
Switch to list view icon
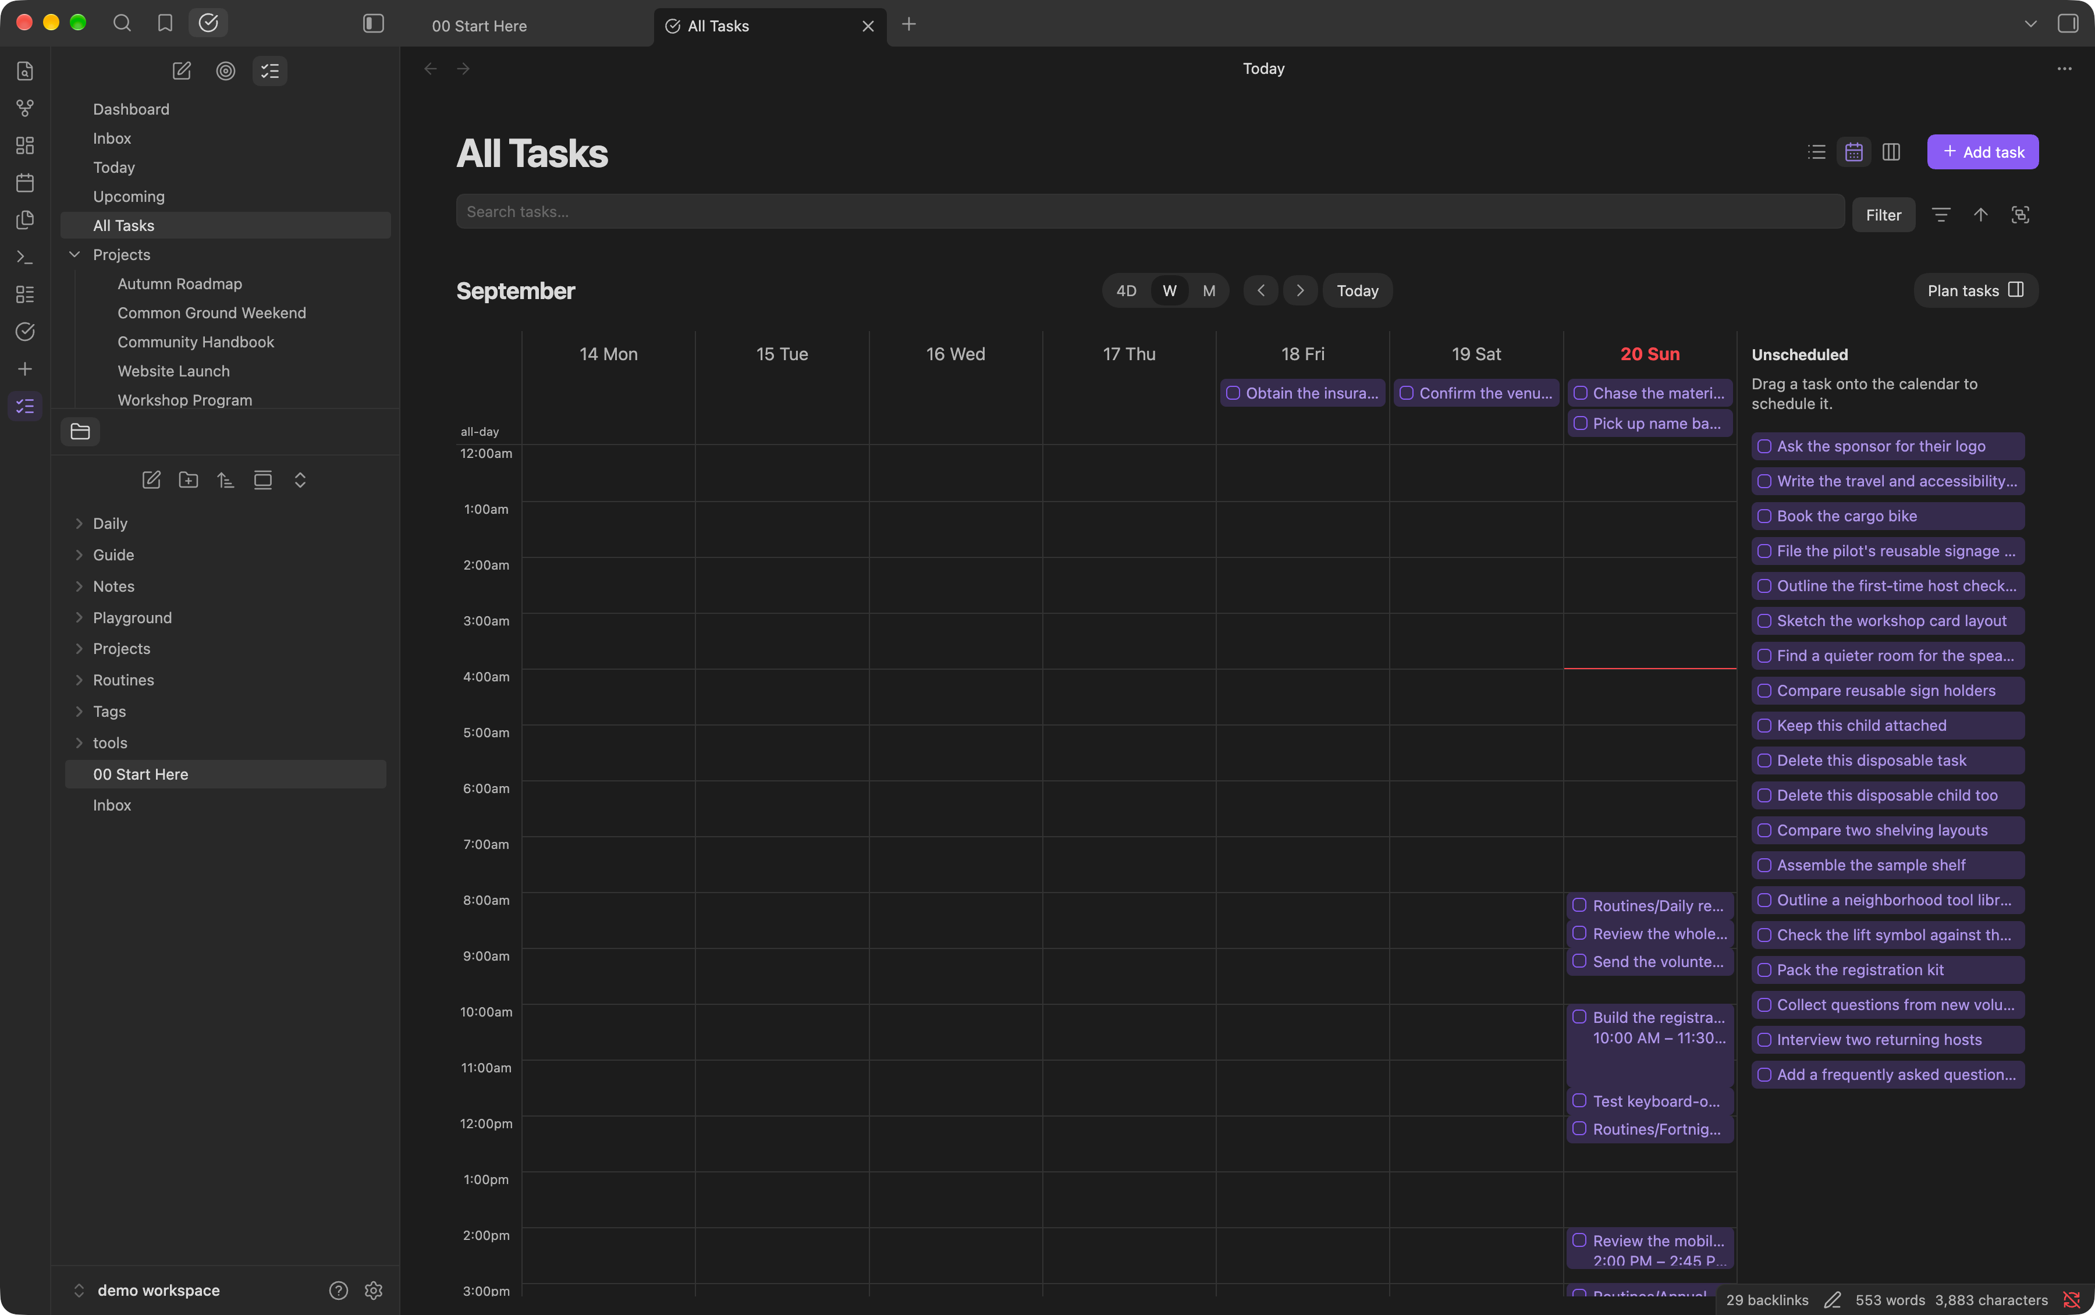[1817, 152]
